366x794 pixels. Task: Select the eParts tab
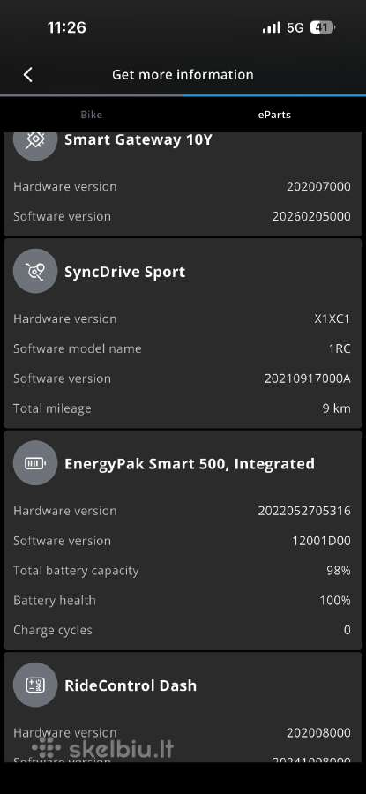tap(274, 115)
